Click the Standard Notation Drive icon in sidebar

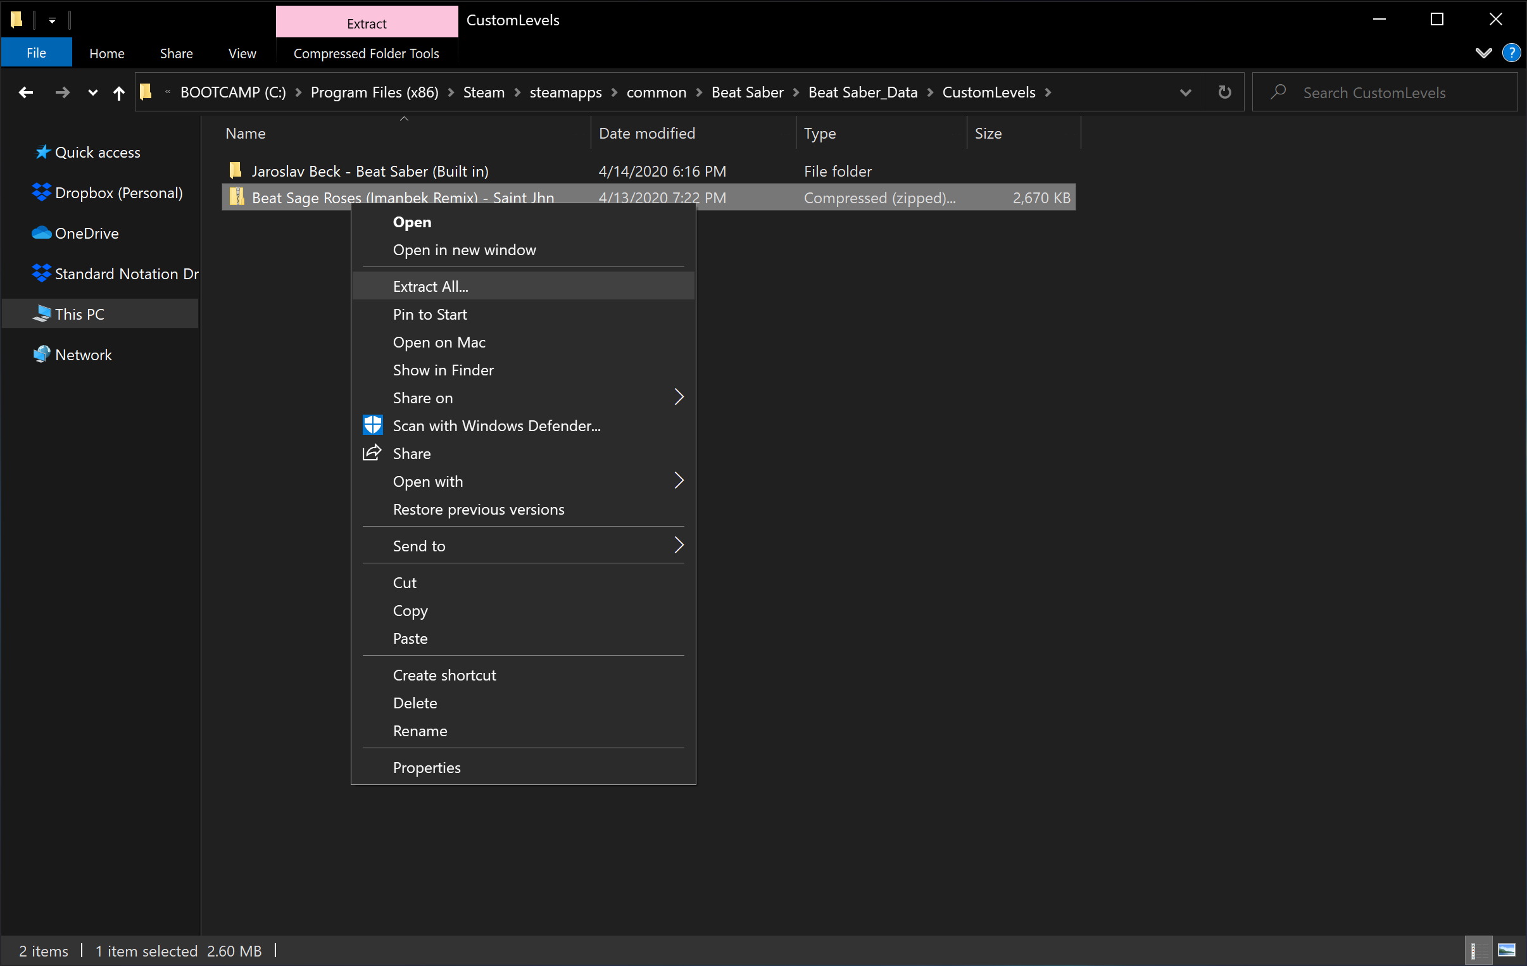[41, 273]
